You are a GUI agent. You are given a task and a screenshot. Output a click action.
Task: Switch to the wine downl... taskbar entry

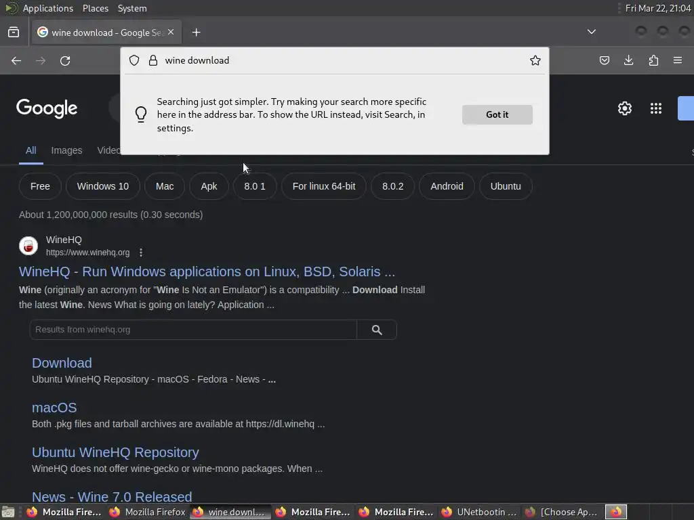(x=230, y=512)
